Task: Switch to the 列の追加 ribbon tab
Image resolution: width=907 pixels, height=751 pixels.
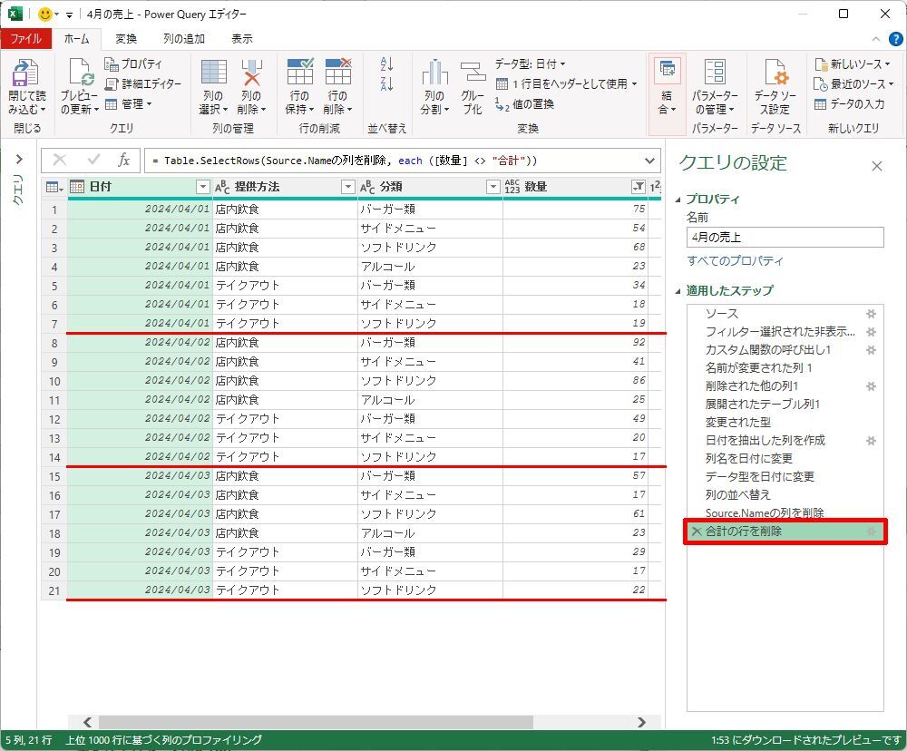Action: pos(183,39)
